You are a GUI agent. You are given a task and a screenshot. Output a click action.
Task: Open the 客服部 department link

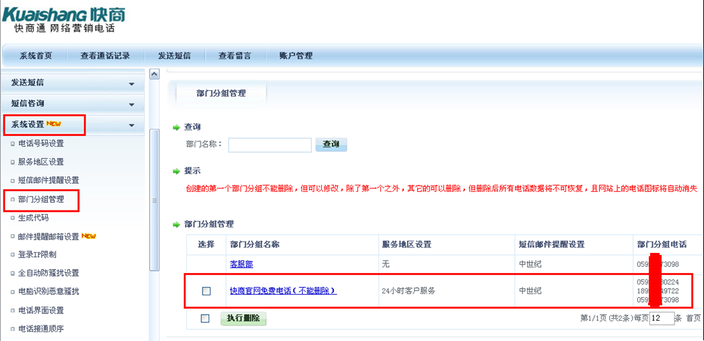(242, 264)
